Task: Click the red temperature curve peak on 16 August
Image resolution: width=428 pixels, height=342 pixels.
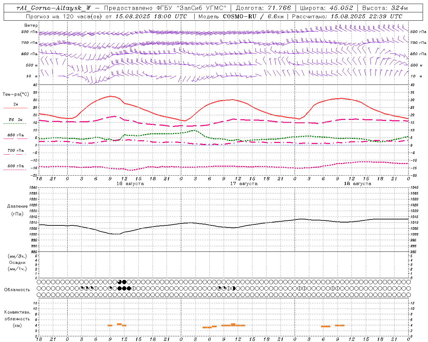Action: [110, 96]
